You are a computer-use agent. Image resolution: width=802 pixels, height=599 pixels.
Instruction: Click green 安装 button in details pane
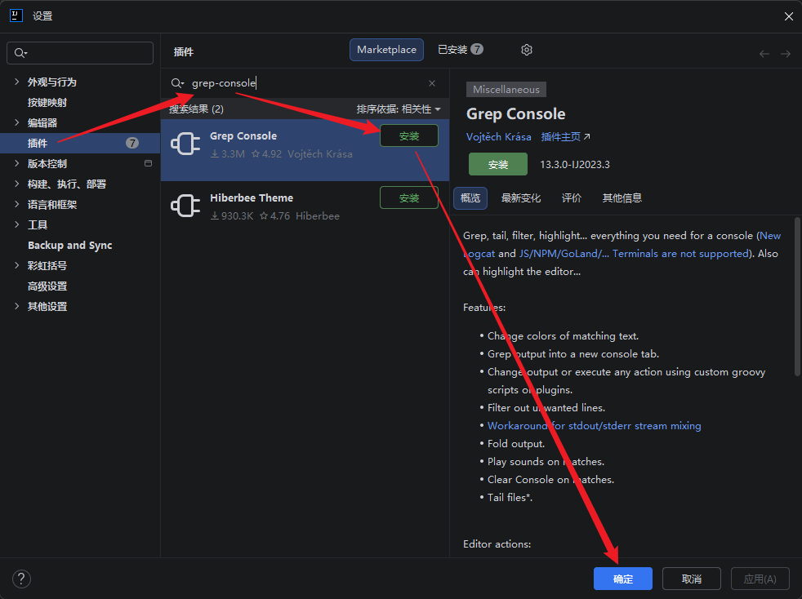click(x=497, y=165)
